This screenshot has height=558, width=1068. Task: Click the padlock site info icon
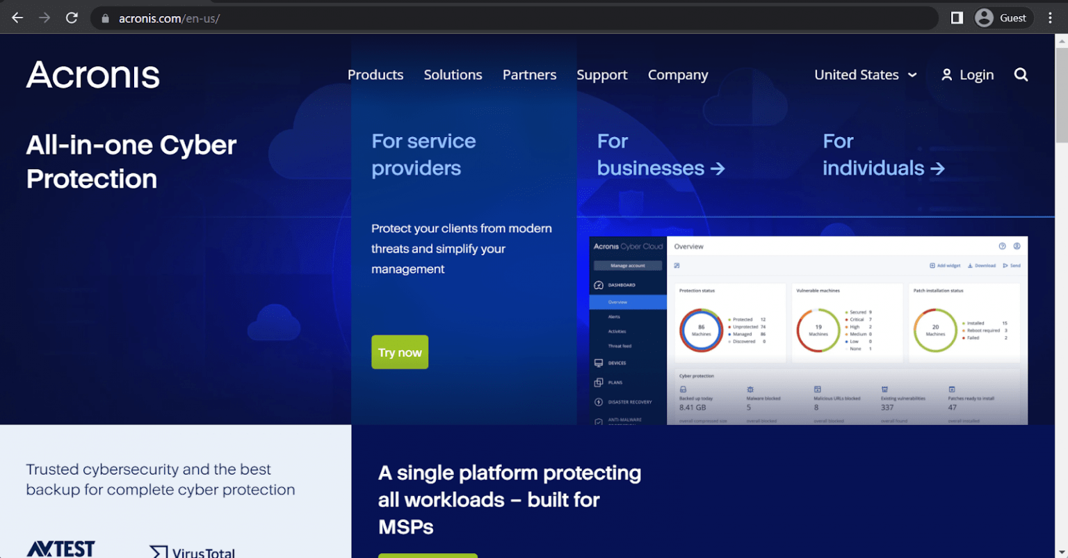tap(106, 19)
